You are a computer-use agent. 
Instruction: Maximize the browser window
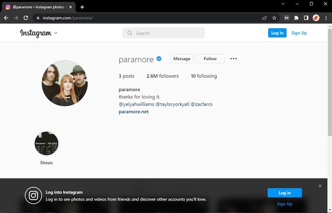pos(311,4)
